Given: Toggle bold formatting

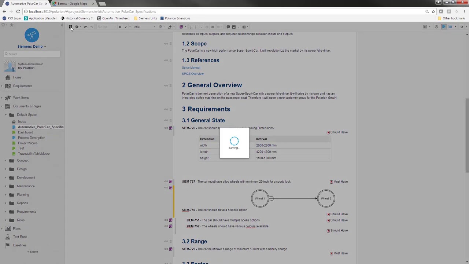Looking at the screenshot, I should (x=120, y=27).
